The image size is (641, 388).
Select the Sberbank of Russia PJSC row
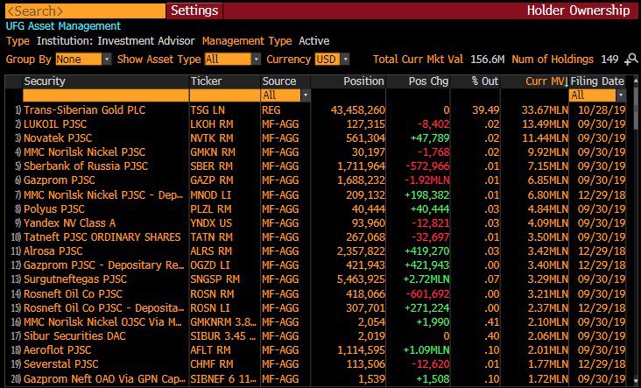[x=320, y=166]
